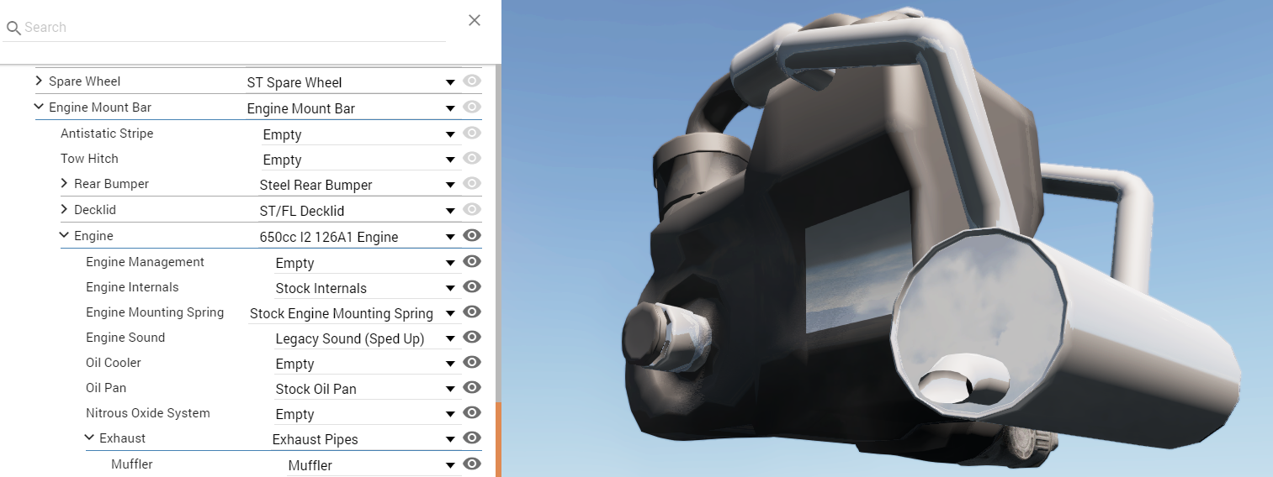
Task: Open the Antistatic Stripe Empty dropdown
Action: pyautogui.click(x=361, y=134)
